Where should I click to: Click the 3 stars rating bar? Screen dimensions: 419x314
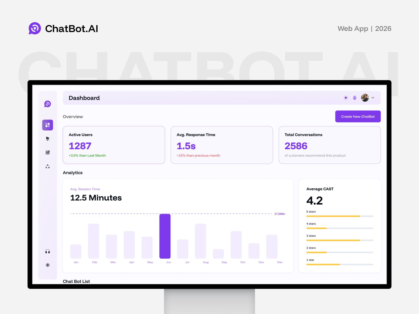pos(340,240)
